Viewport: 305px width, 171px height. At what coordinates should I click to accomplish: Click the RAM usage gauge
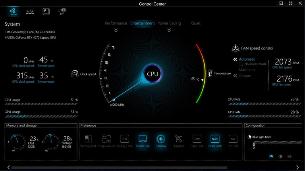tap(17, 142)
